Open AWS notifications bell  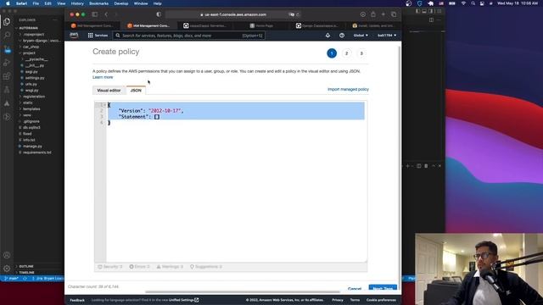(327, 36)
